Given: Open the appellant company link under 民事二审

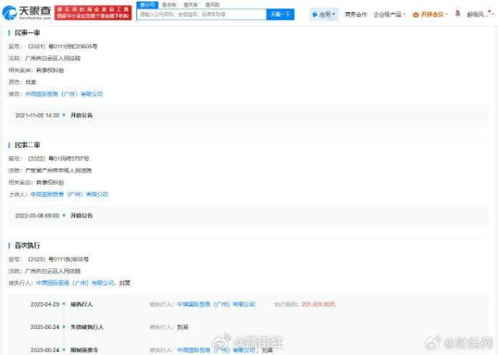Looking at the screenshot, I should 69,194.
